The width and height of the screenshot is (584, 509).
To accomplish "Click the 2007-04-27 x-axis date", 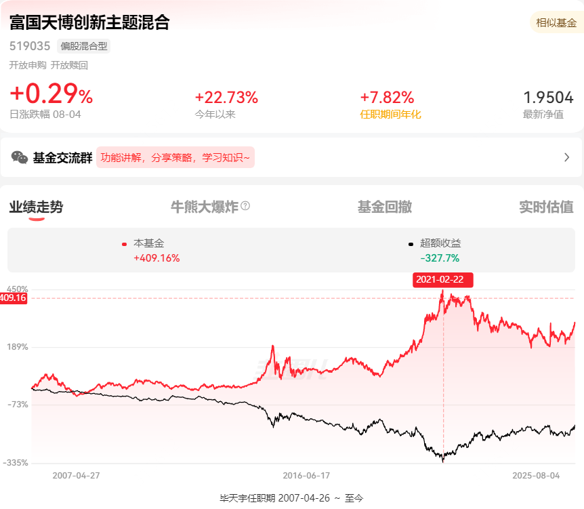I will coord(76,476).
